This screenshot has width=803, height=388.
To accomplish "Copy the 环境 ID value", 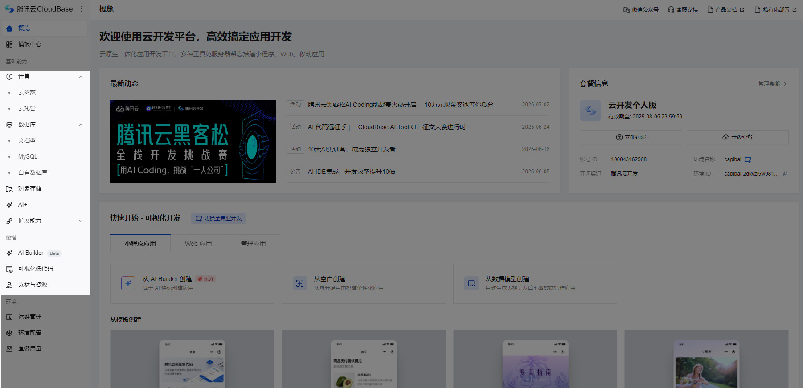I will (785, 173).
